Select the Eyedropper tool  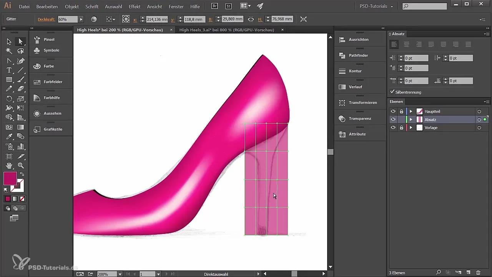pyautogui.click(x=9, y=137)
